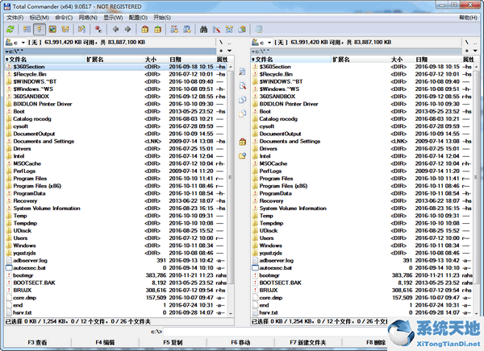484x351 pixels.
Task: Sort the right pane by 文件名 column
Action: click(x=290, y=59)
